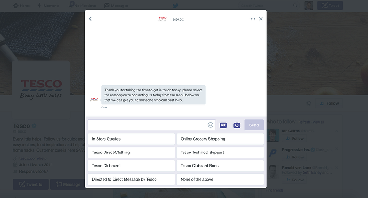
Task: Dismiss the Ian Cairns suggestion
Action: tap(337, 131)
